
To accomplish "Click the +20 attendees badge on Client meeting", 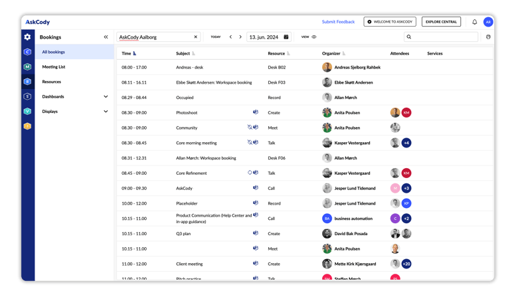I will point(406,264).
